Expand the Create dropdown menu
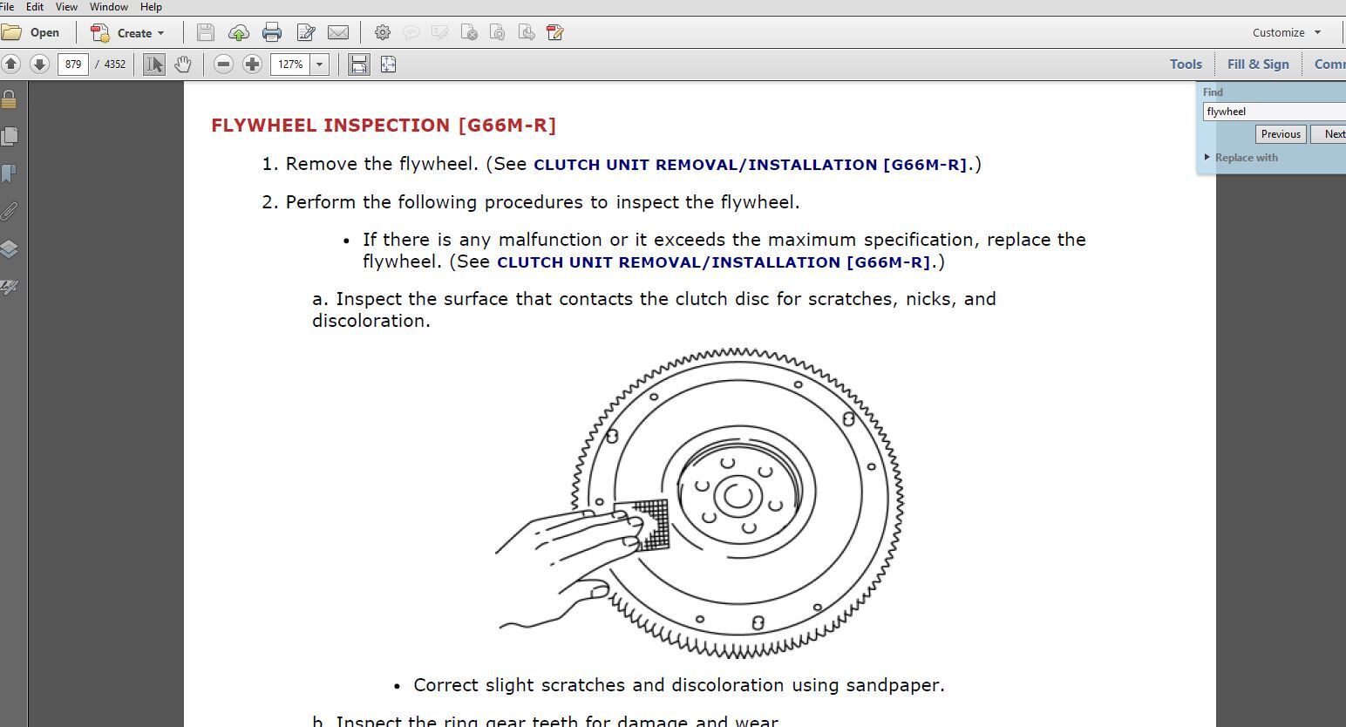This screenshot has height=727, width=1346. point(160,33)
